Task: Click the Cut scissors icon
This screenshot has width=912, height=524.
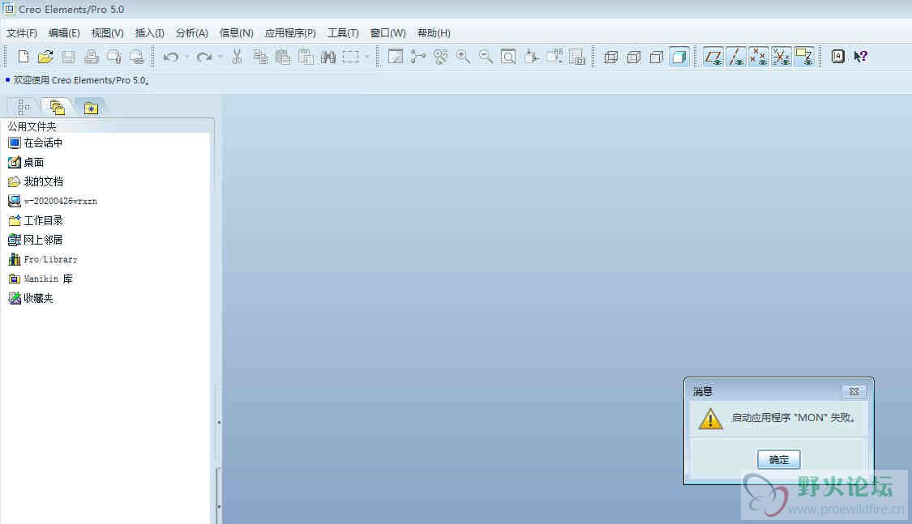Action: click(x=237, y=57)
